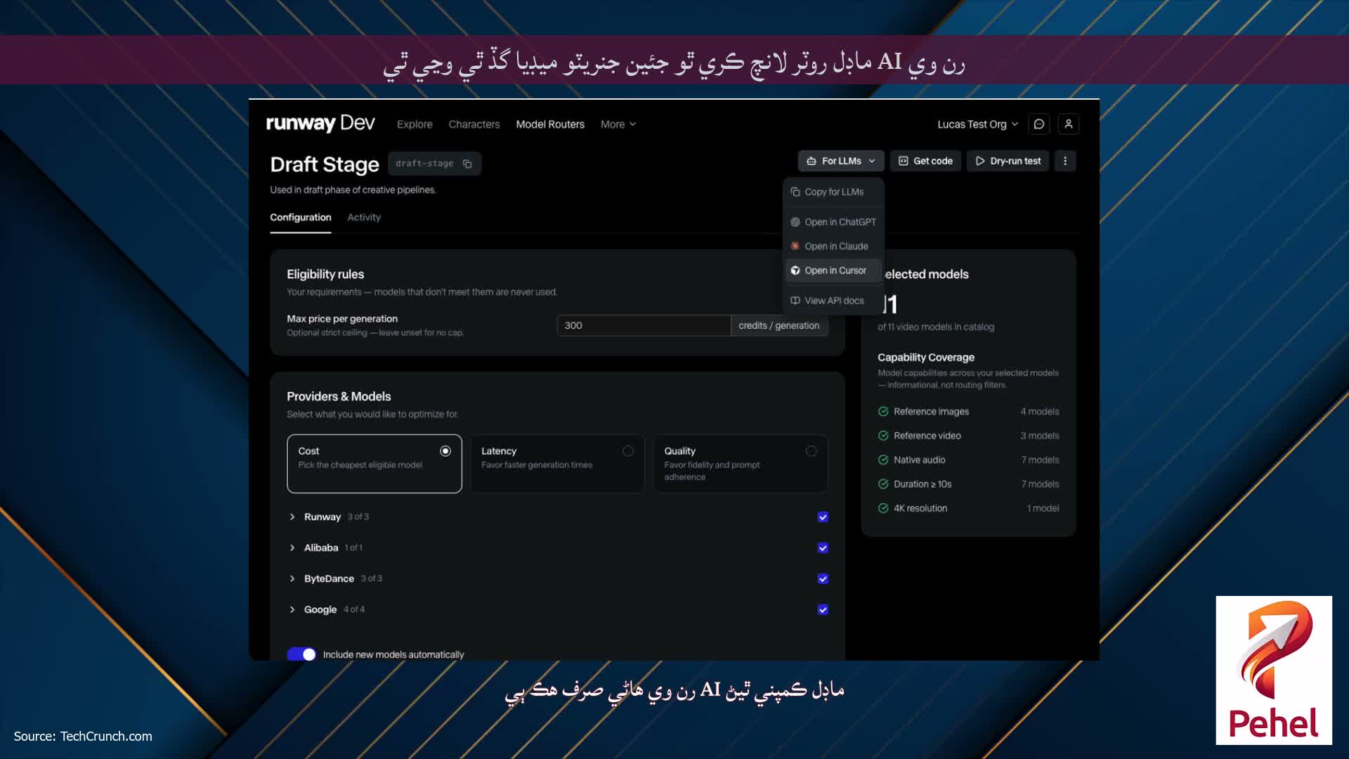Click the draft-stage slug badge

[x=434, y=164]
